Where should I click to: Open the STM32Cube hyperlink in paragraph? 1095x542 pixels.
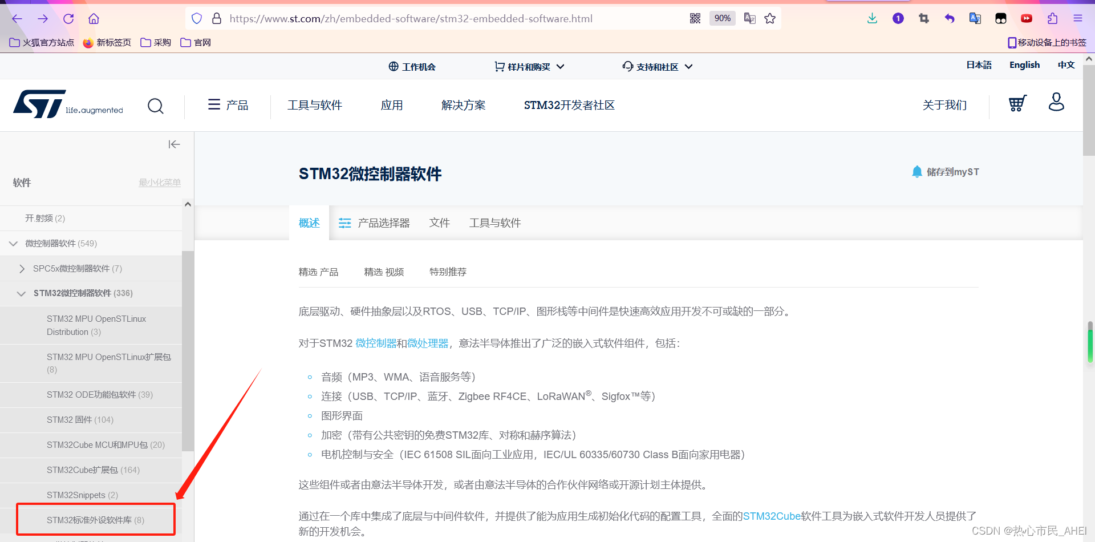coord(772,516)
